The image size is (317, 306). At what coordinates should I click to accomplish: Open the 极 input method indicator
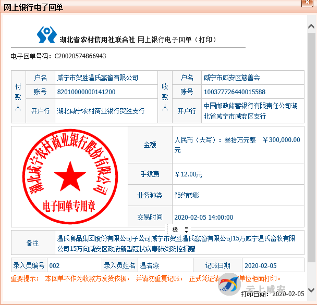[x=175, y=229]
